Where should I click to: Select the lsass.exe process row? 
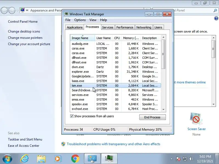click(116, 81)
